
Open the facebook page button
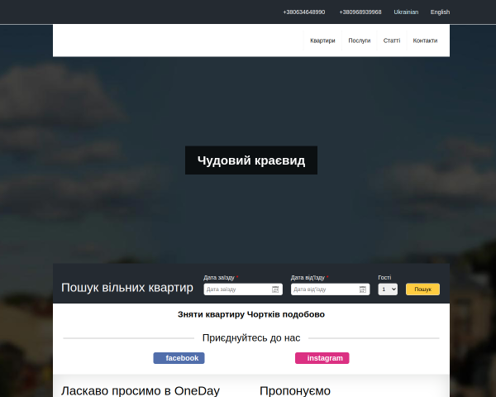click(x=179, y=358)
